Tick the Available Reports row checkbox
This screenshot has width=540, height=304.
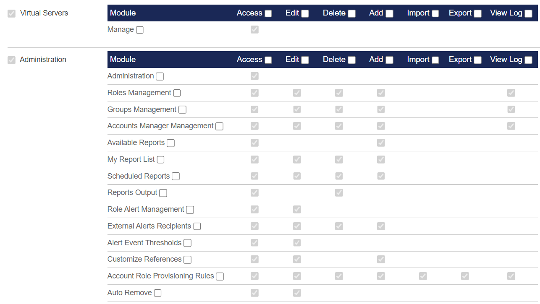pos(170,143)
